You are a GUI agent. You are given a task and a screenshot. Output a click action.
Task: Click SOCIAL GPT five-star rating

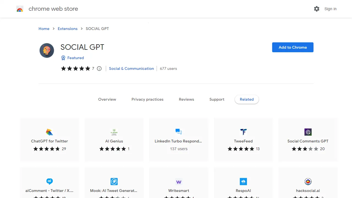point(76,68)
